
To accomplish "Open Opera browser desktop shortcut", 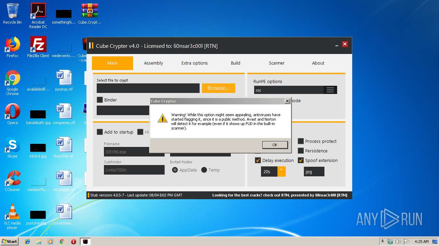I will coord(12,114).
